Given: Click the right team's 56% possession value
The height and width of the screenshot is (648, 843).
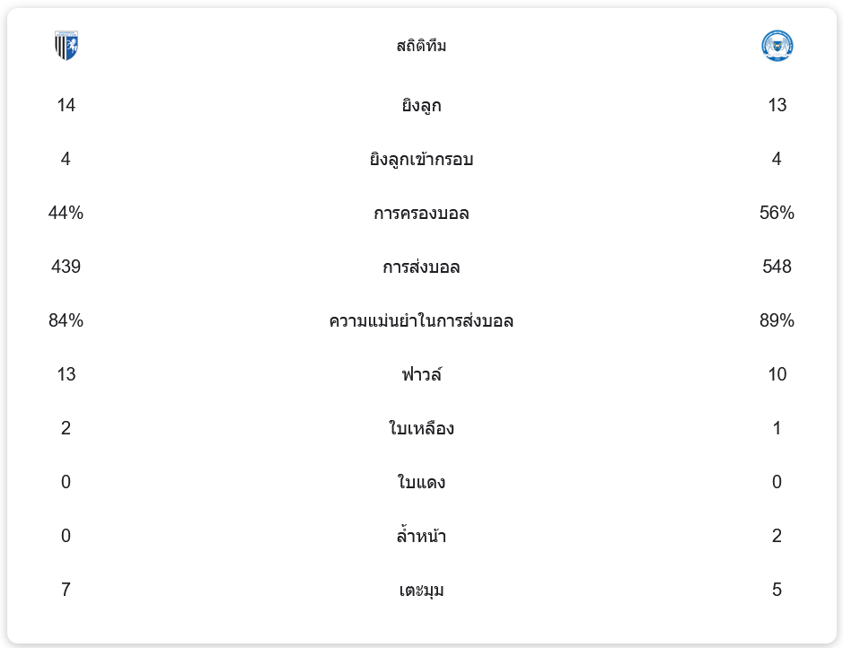Looking at the screenshot, I should tap(777, 213).
